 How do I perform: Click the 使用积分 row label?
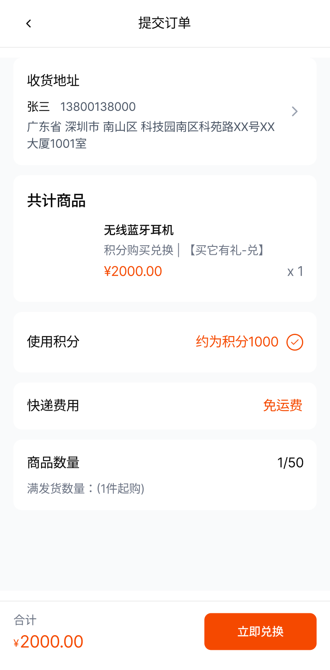[x=53, y=342]
